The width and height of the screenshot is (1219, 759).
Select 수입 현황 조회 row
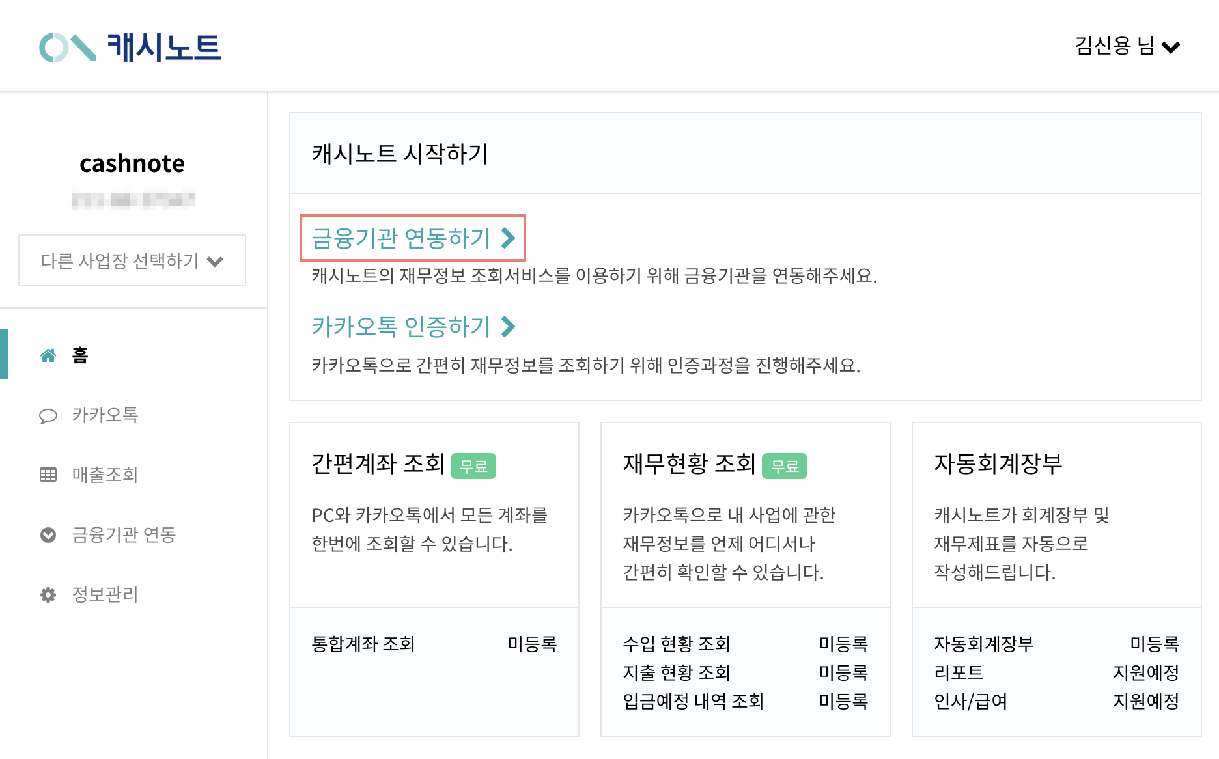746,644
